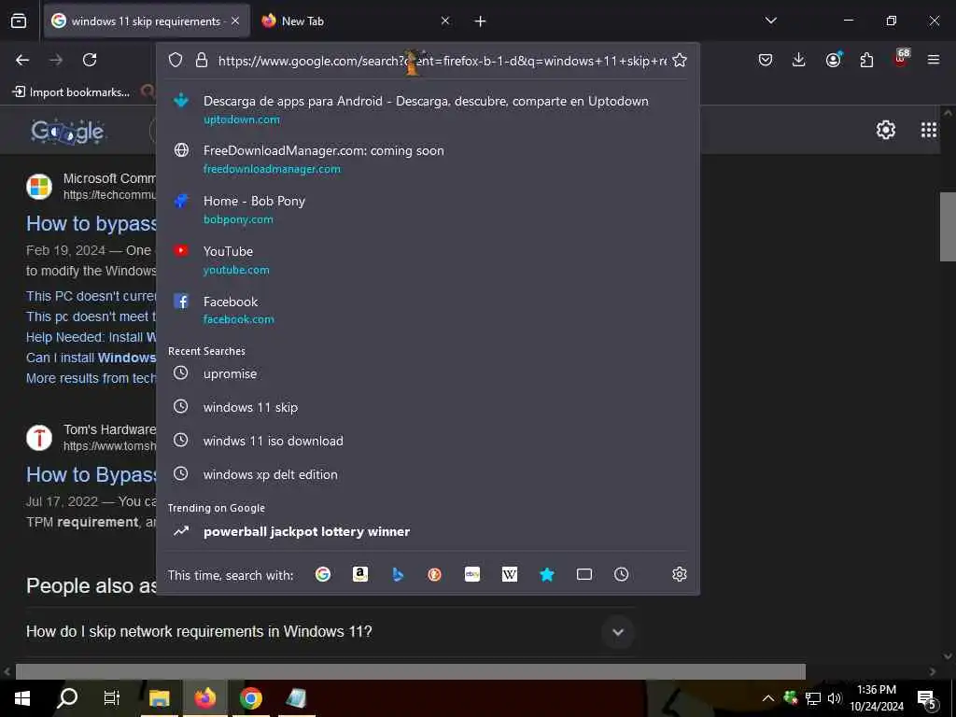Search this time with DuckDuckGo
The height and width of the screenshot is (717, 956).
[435, 574]
